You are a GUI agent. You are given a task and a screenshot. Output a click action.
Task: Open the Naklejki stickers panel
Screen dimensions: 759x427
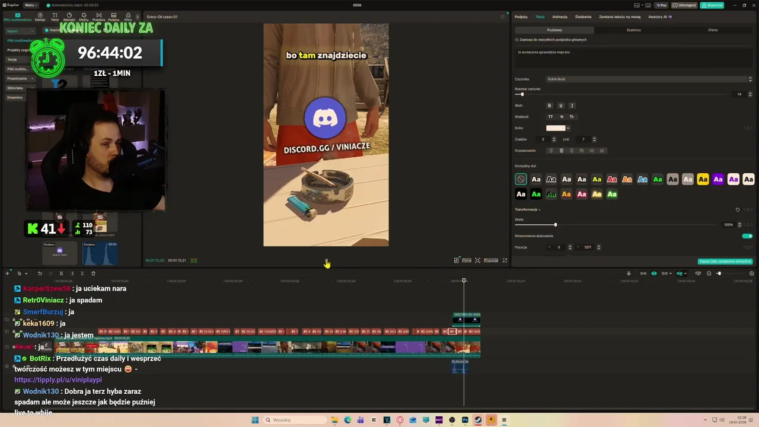click(69, 17)
